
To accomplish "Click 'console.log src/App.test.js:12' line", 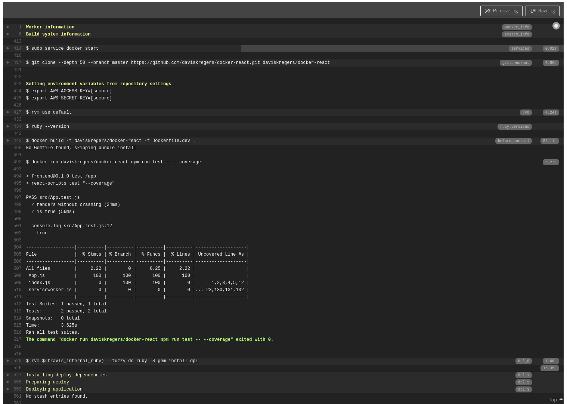I will 72,226.
